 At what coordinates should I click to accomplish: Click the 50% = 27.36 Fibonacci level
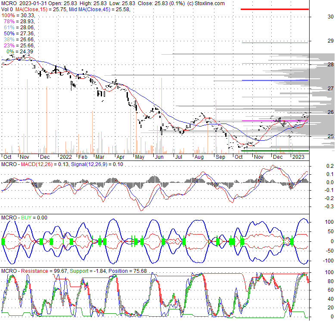pyautogui.click(x=19, y=33)
